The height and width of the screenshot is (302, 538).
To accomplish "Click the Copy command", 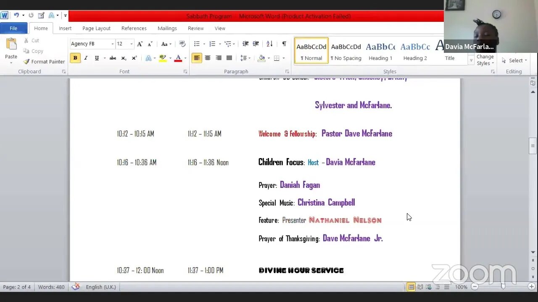I will 33,51.
